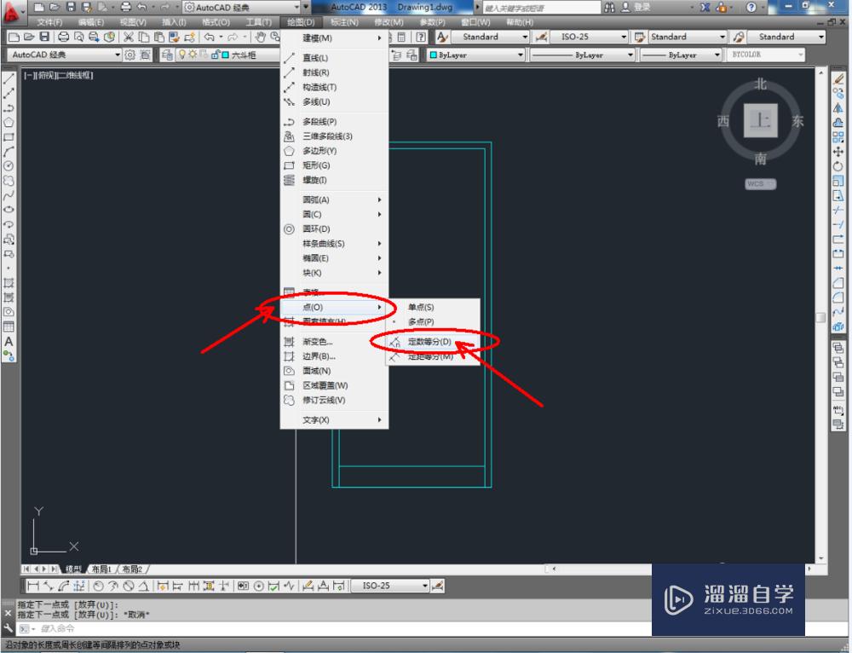
Task: Click the Plot printer icon in standard toolbar
Action: point(64,37)
